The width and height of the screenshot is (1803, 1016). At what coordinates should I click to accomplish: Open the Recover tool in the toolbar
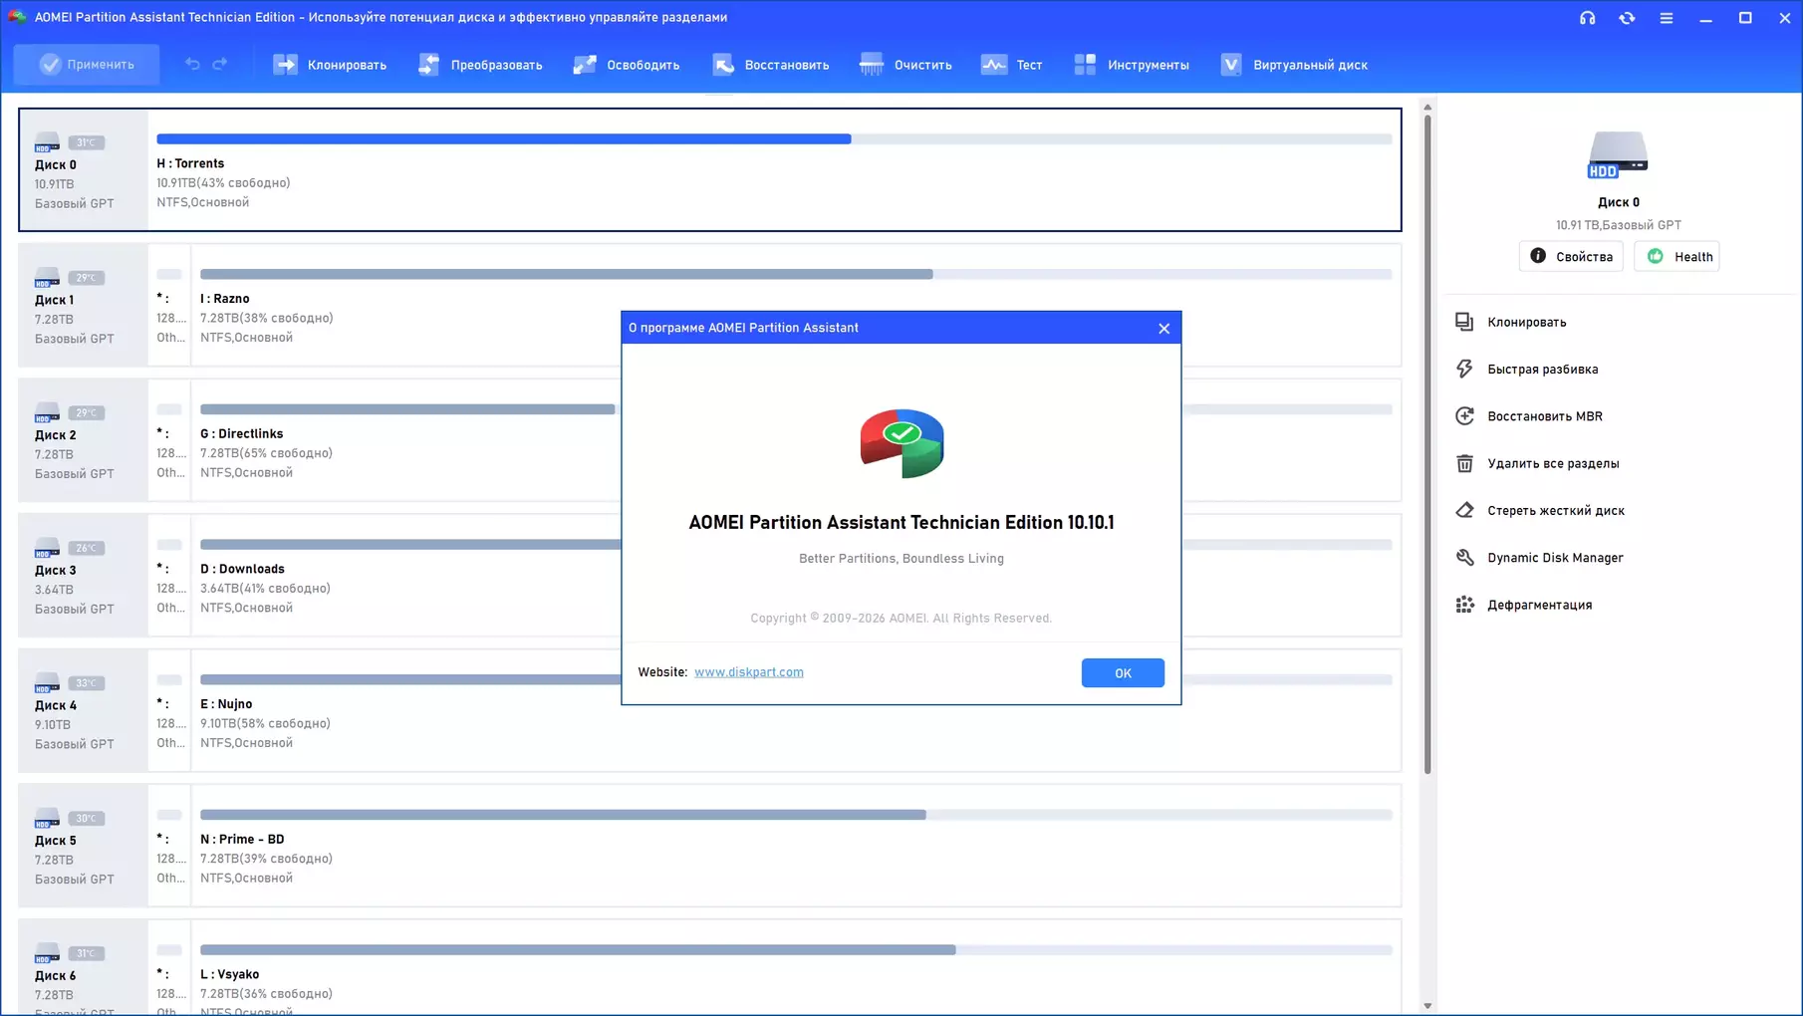pos(724,65)
